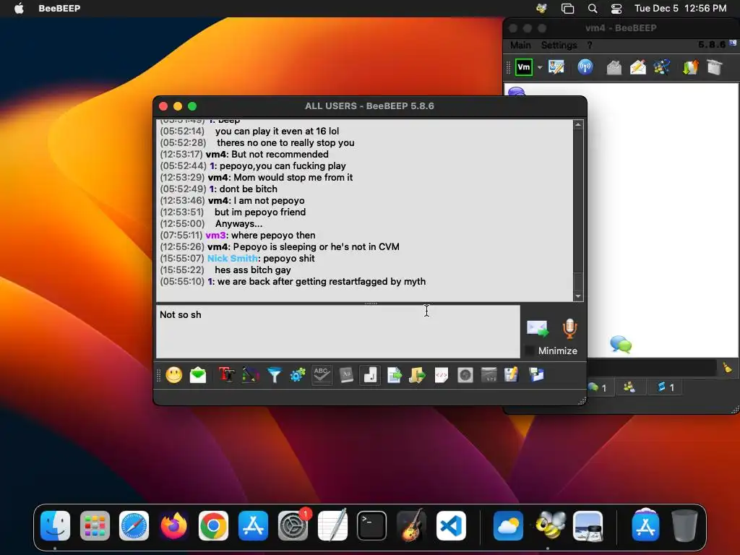Open BeeBEEP menu in menu bar

tap(59, 8)
